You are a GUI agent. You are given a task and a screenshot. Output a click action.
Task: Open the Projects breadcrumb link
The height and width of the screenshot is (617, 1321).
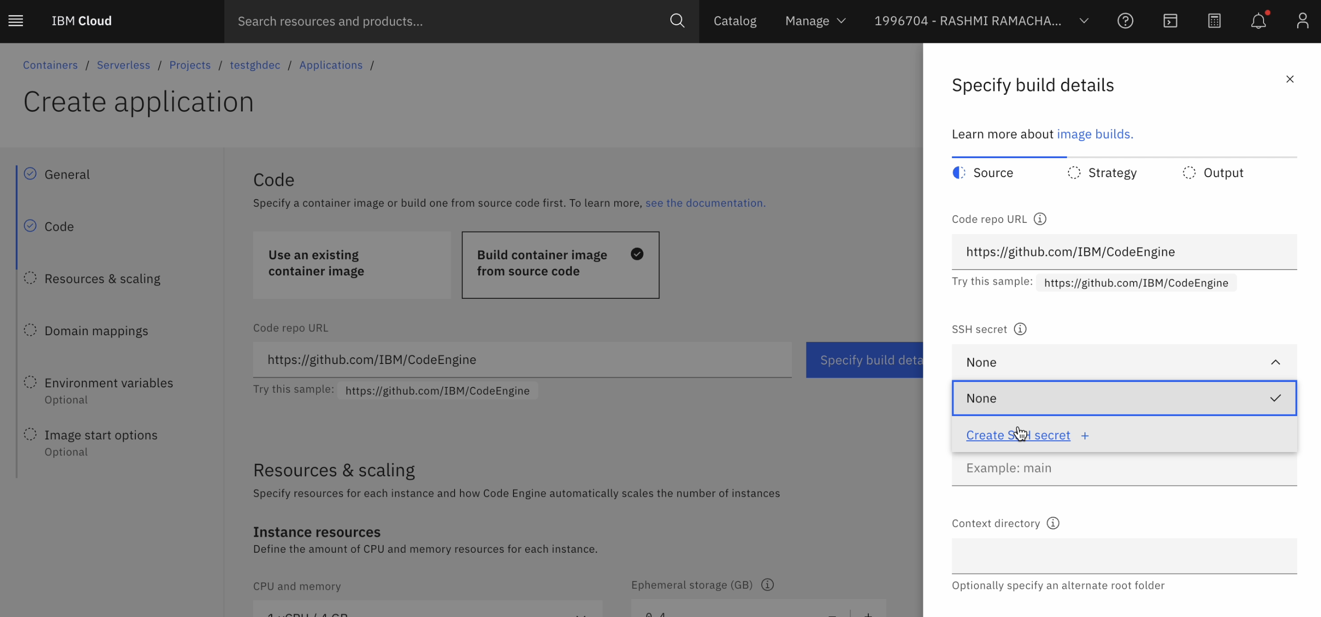pyautogui.click(x=190, y=65)
